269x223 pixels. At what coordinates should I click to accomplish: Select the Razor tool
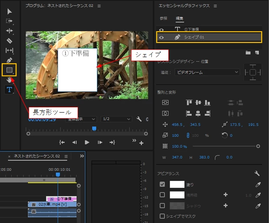tap(9, 41)
